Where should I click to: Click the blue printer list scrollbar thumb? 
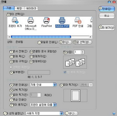tap(41, 37)
